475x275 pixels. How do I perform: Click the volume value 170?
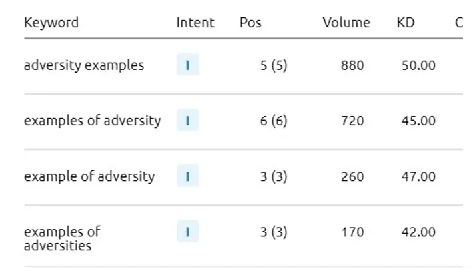coord(352,232)
